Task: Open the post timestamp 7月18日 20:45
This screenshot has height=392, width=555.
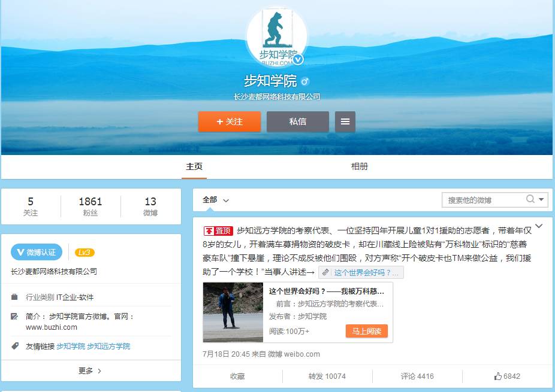Action: [226, 354]
